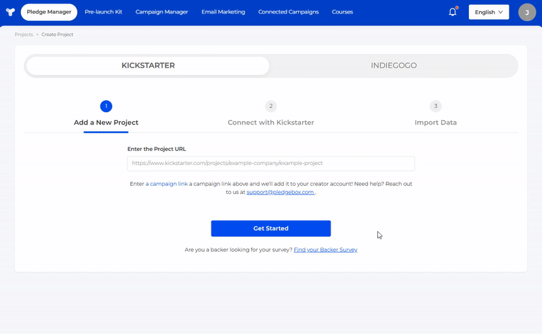This screenshot has width=542, height=334.
Task: Open the notifications bell
Action: pos(453,12)
